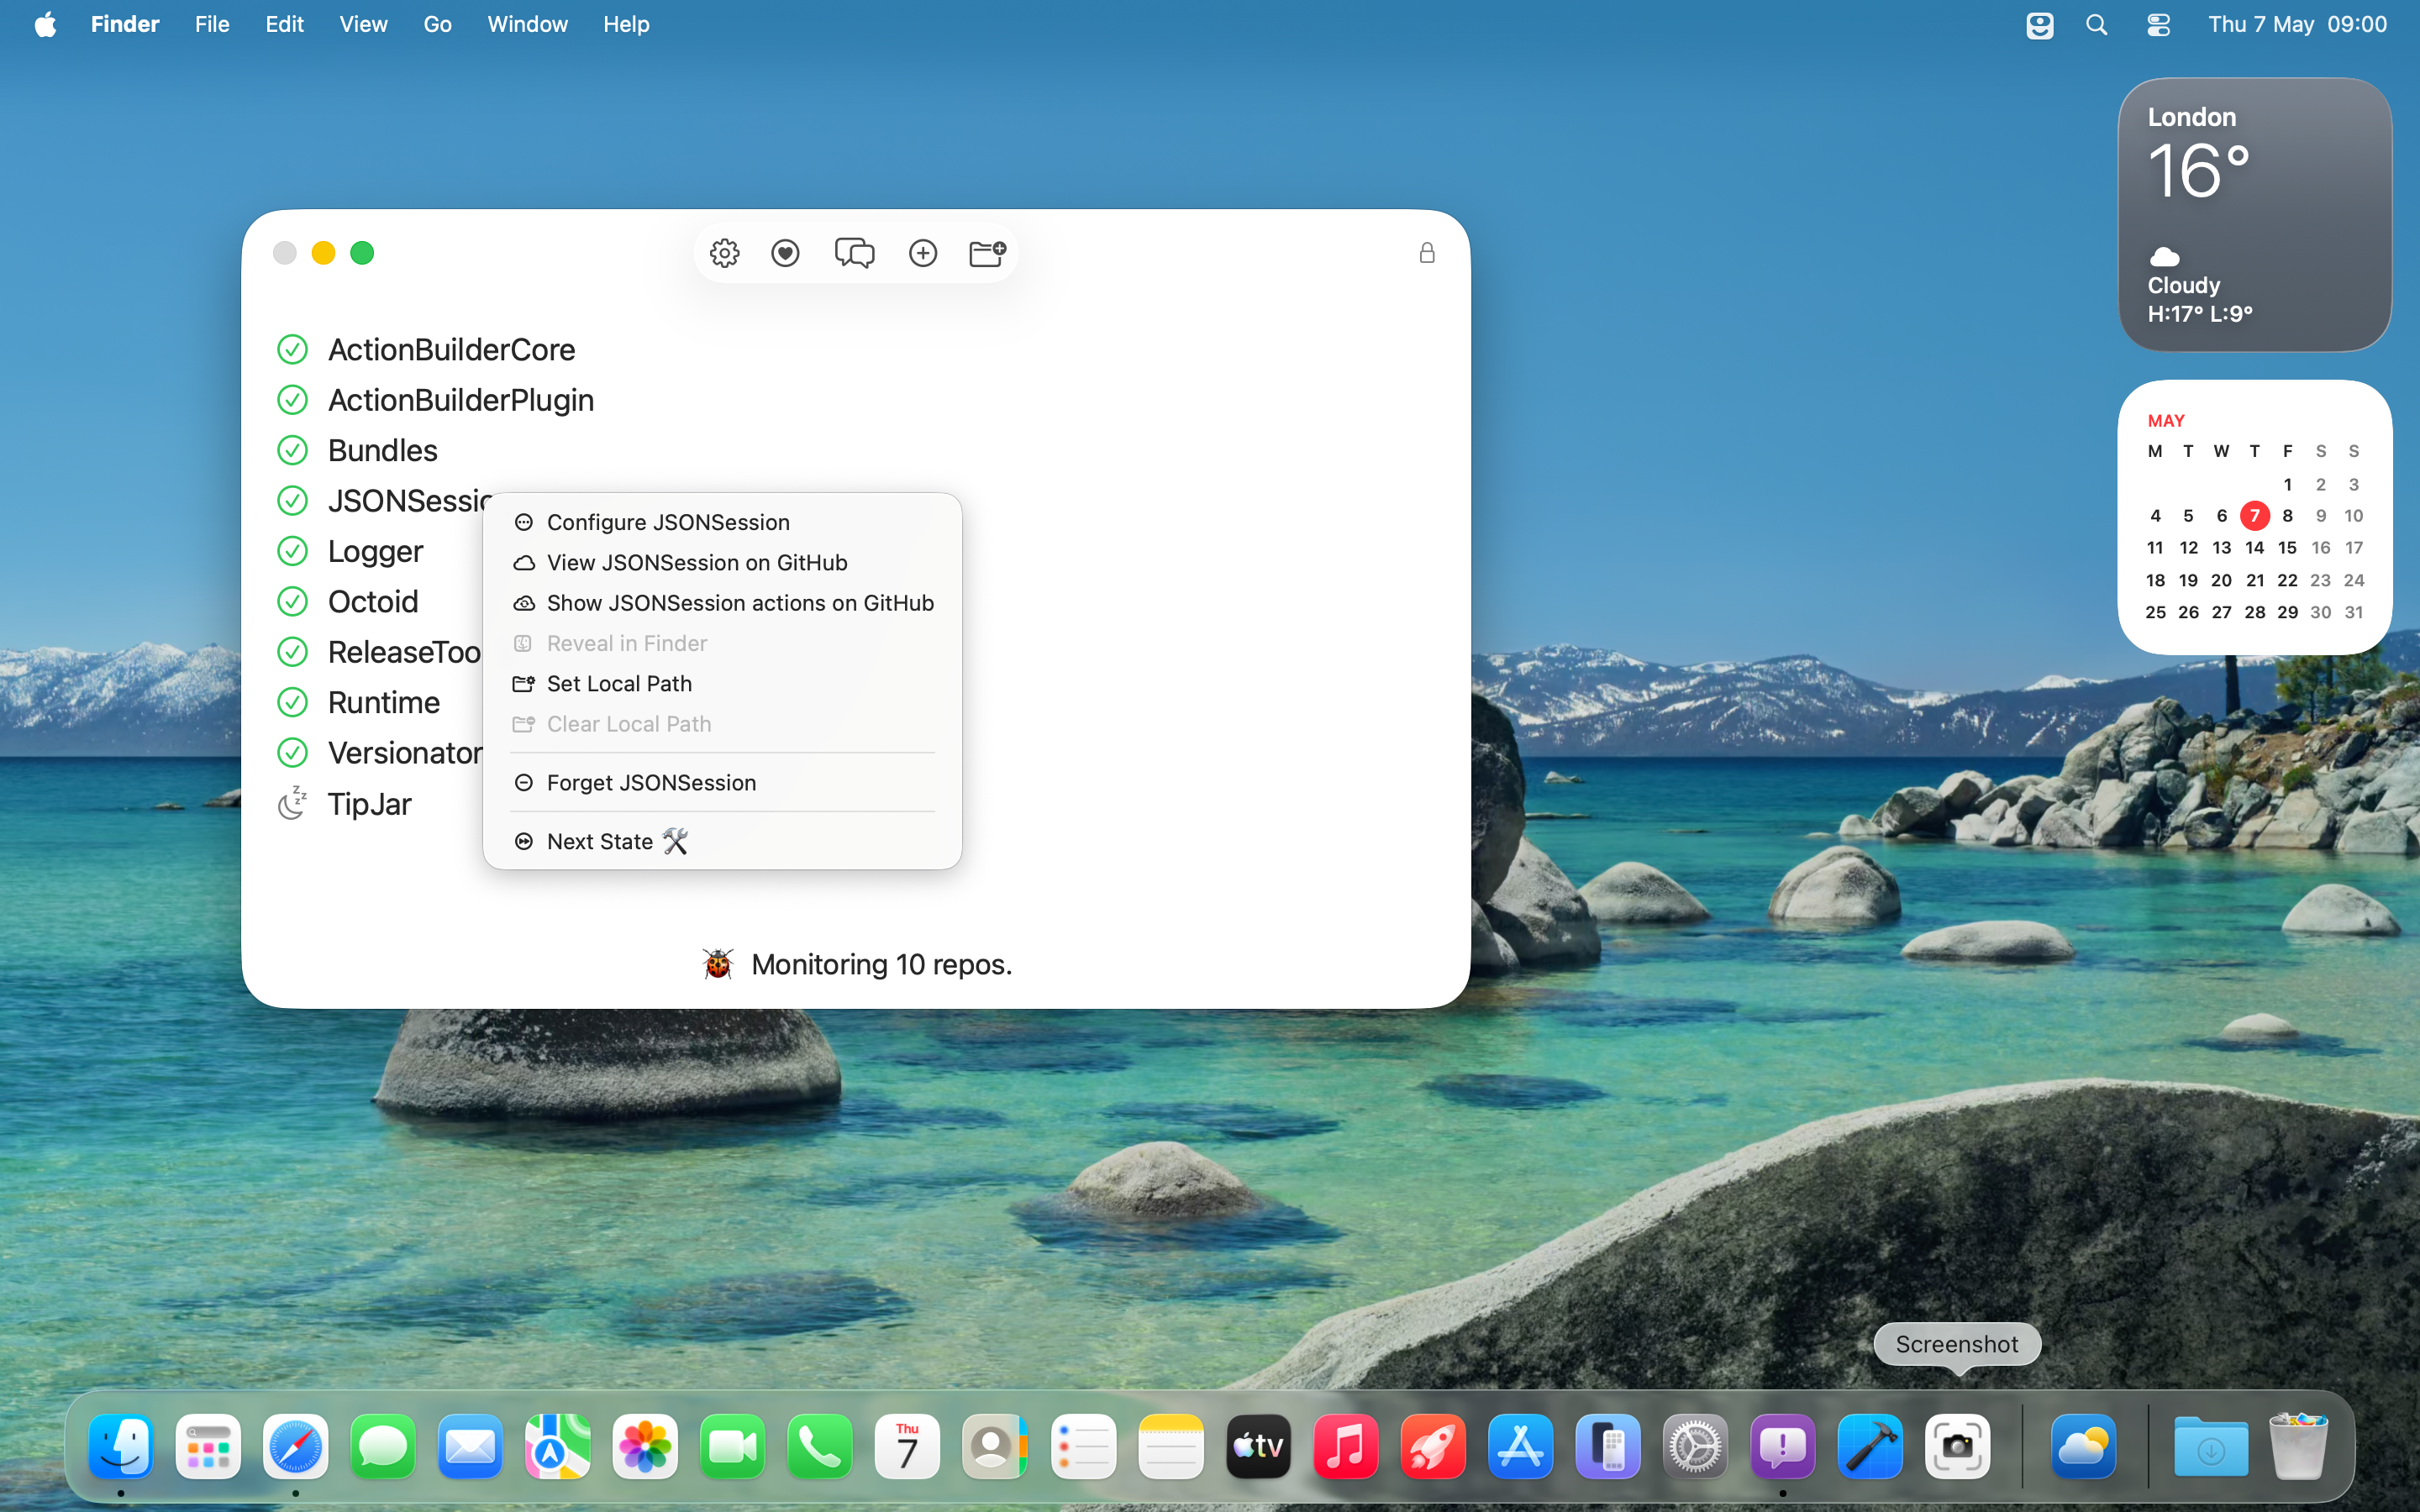This screenshot has height=1512, width=2420.
Task: Open Finder from the Dock
Action: [x=120, y=1446]
